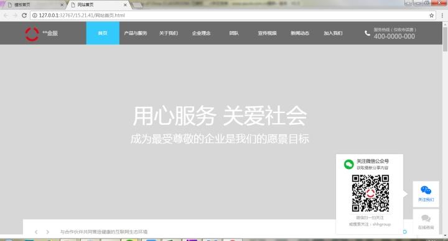Click the WeChat QR code image
The image size is (448, 241).
tap(370, 193)
